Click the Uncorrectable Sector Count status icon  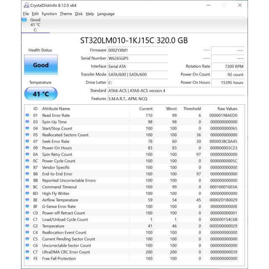click(27, 245)
